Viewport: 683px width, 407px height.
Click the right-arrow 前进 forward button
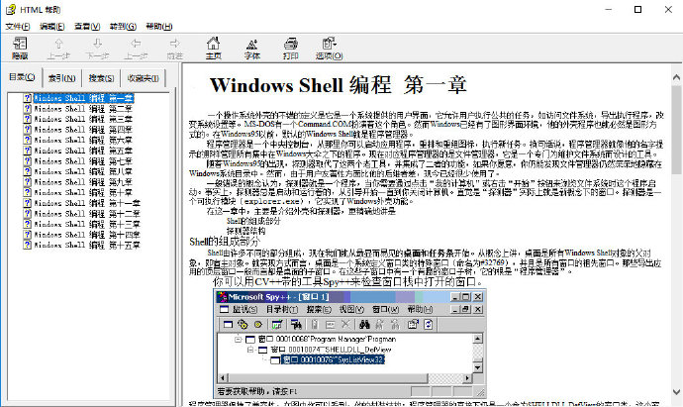[x=174, y=48]
